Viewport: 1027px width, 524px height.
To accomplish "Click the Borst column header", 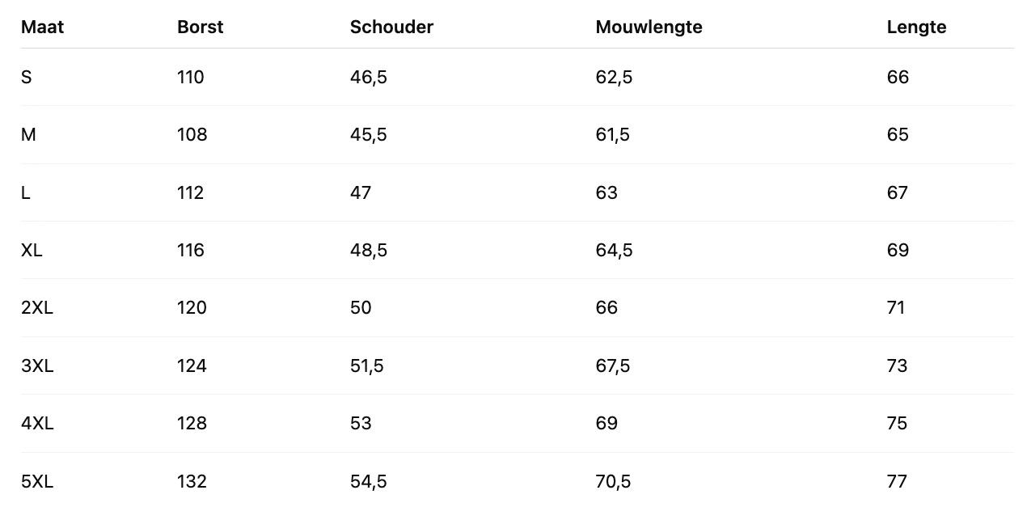I will (x=200, y=27).
